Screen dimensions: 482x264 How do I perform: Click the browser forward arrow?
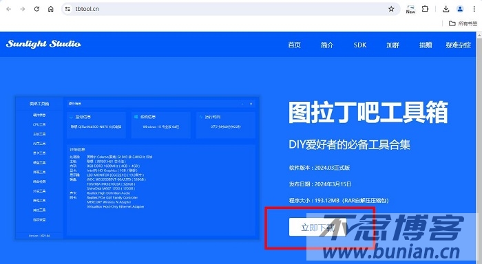click(23, 9)
